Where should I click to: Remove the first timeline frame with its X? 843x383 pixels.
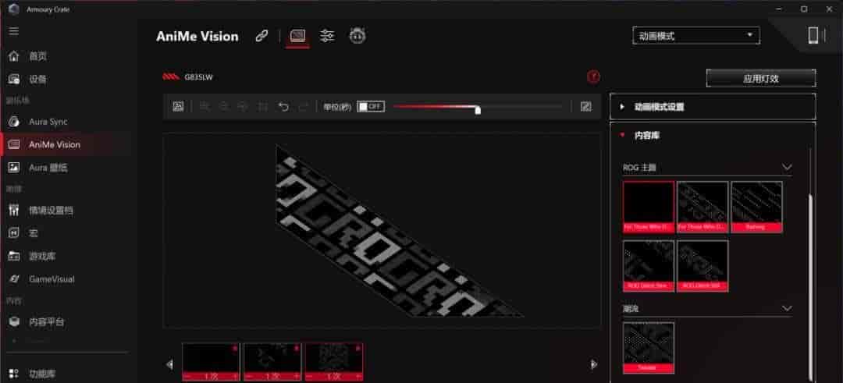tap(236, 349)
